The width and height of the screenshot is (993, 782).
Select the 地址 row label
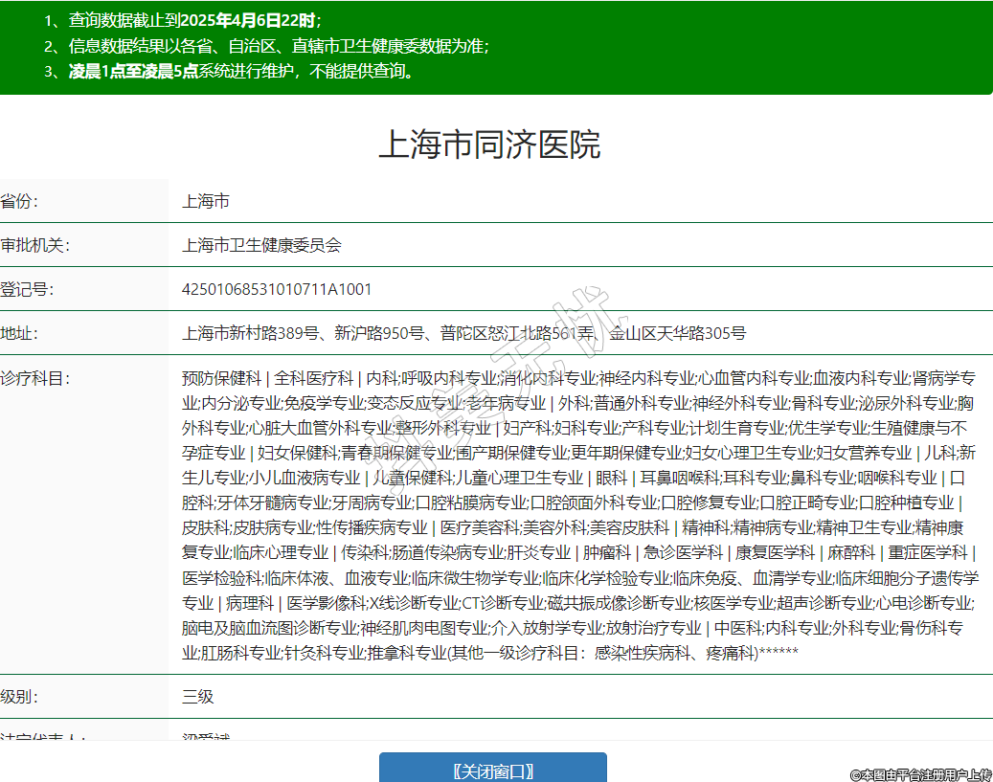coord(19,333)
